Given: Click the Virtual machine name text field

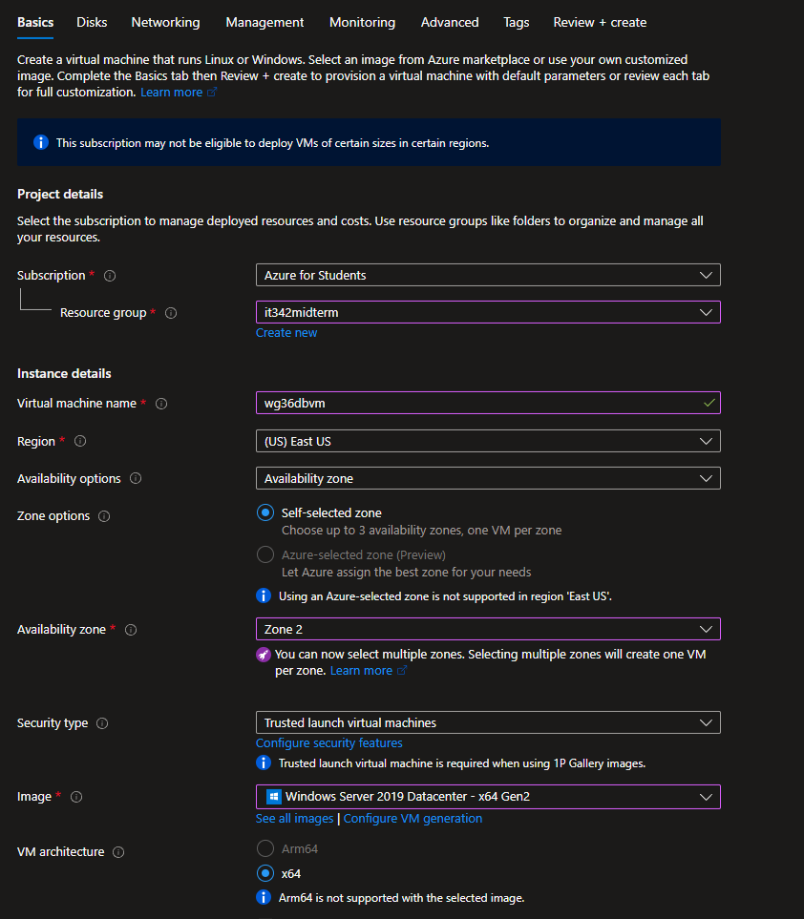Looking at the screenshot, I should [x=477, y=403].
